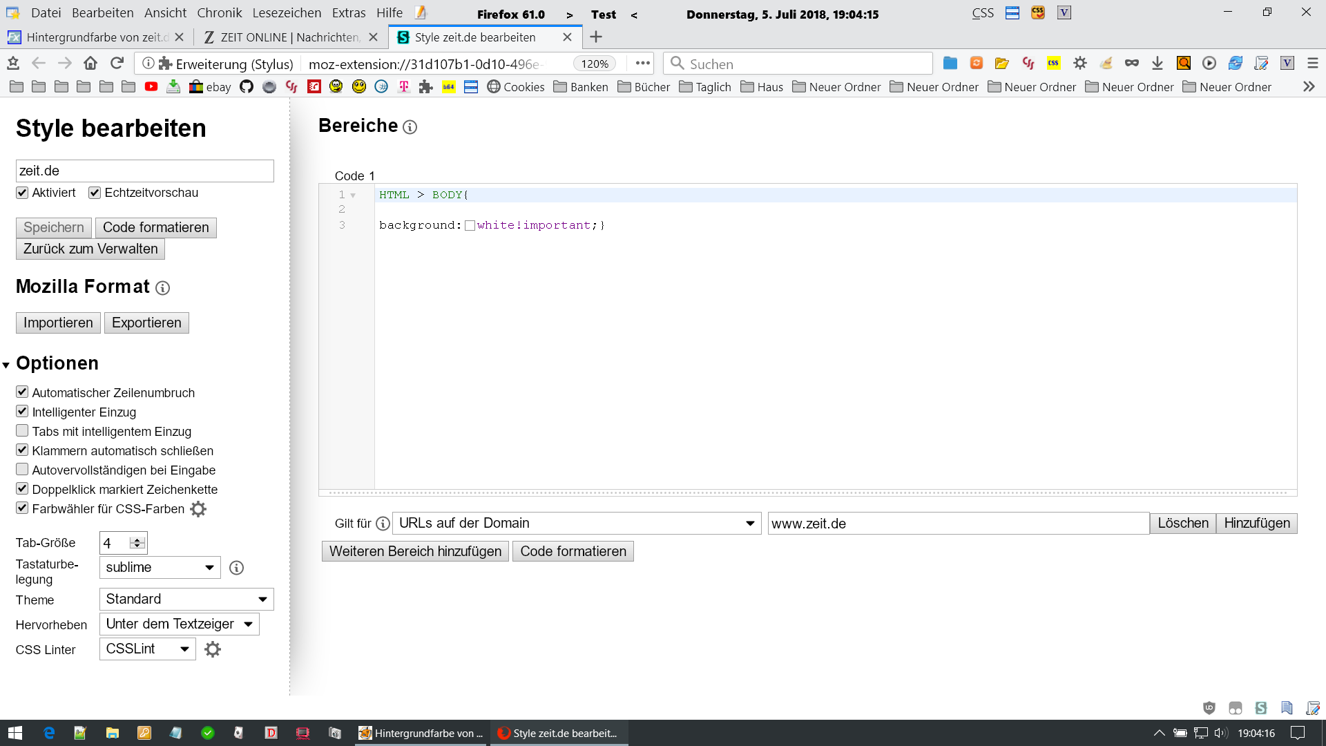Screen dimensions: 1326x746
Task: Open the URLs auf der Domain dropdown
Action: click(x=577, y=524)
